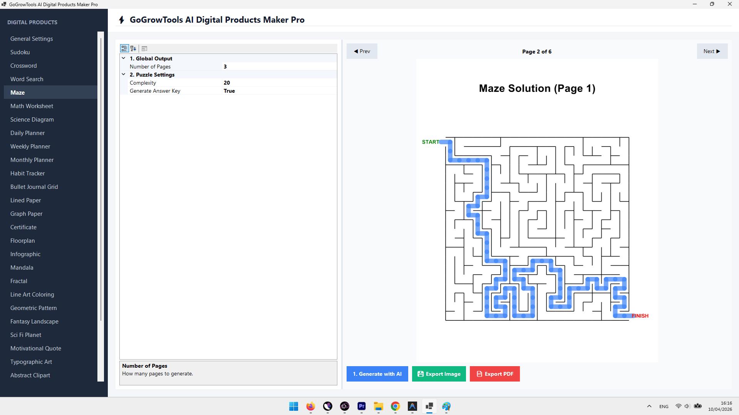Select Certificate in sidebar
739x415 pixels.
click(50, 227)
